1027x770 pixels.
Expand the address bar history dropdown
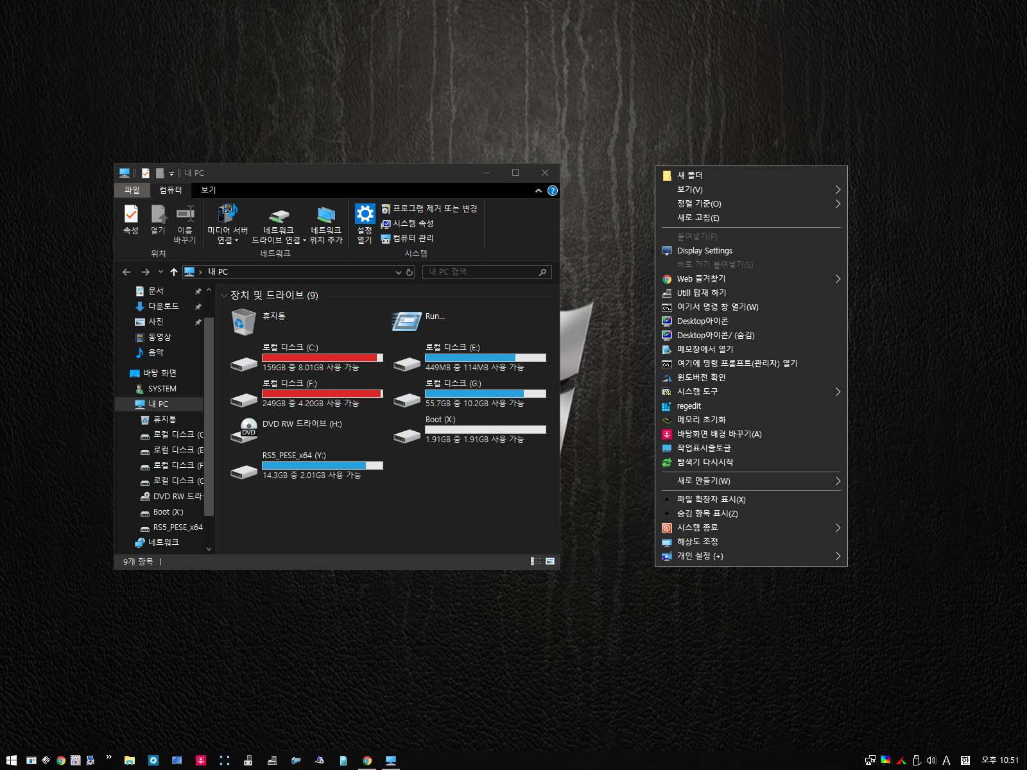[x=399, y=273]
